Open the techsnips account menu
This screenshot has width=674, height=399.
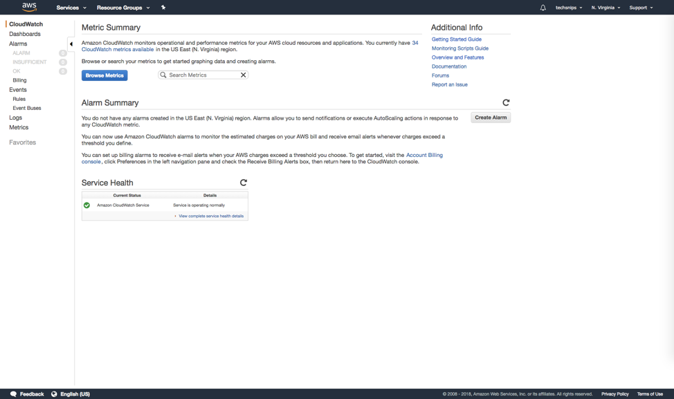tap(569, 8)
